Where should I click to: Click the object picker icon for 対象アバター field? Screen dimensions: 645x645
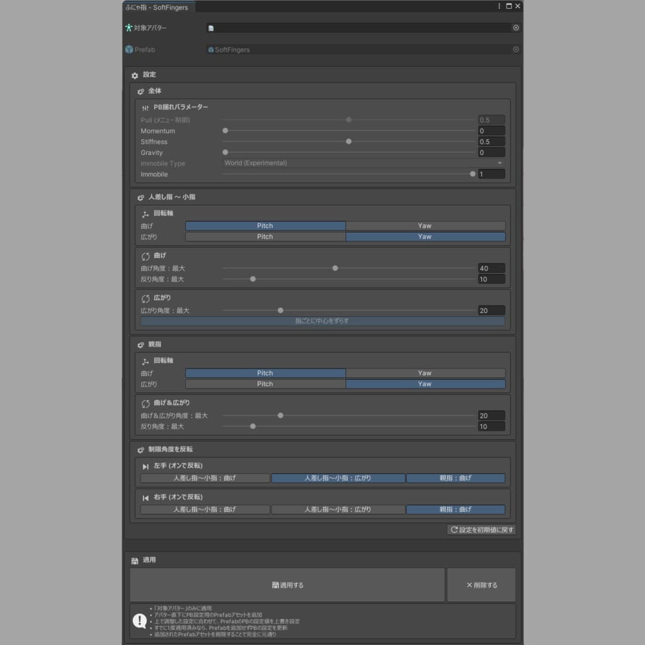(516, 28)
